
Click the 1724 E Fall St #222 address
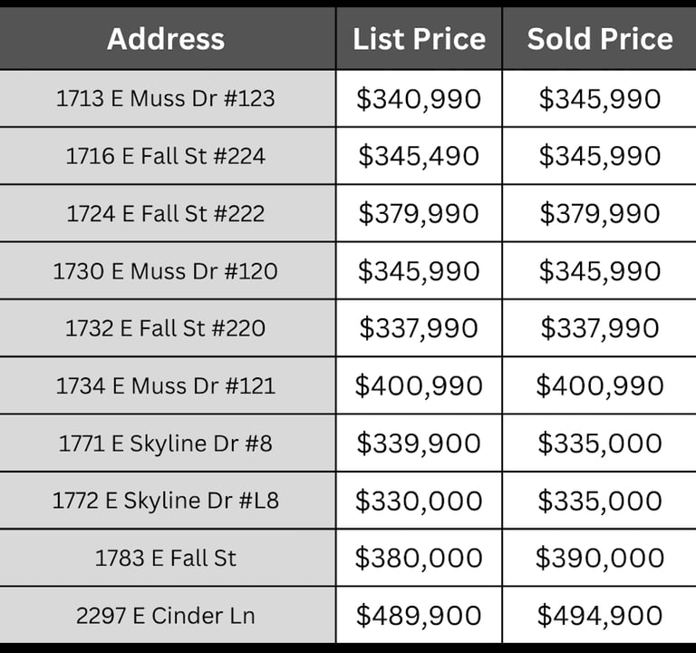coord(166,213)
